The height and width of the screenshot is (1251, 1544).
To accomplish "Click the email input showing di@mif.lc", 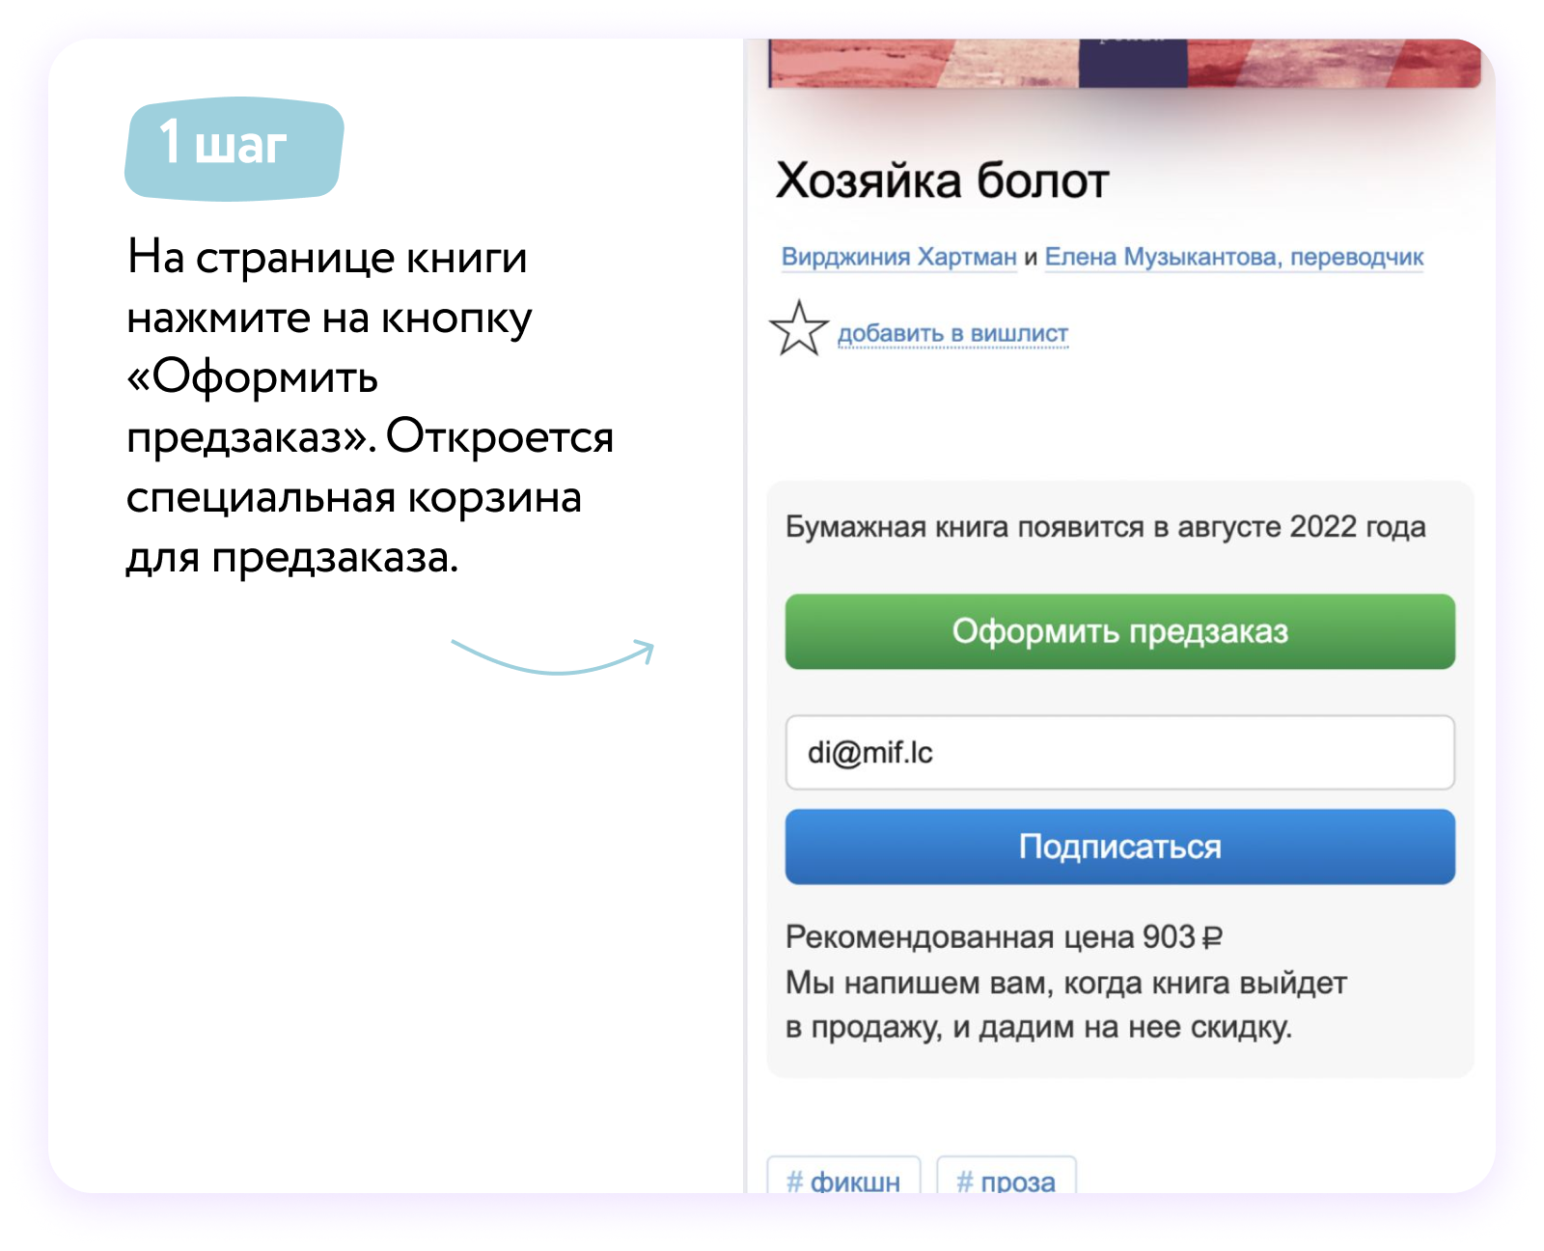I will (x=1119, y=753).
